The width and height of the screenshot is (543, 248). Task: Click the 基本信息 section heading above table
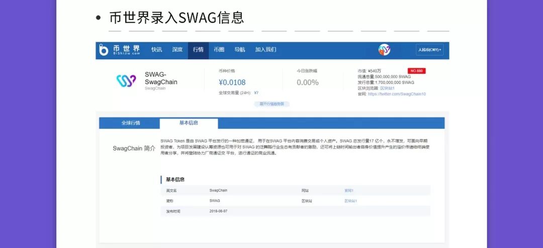pyautogui.click(x=175, y=180)
